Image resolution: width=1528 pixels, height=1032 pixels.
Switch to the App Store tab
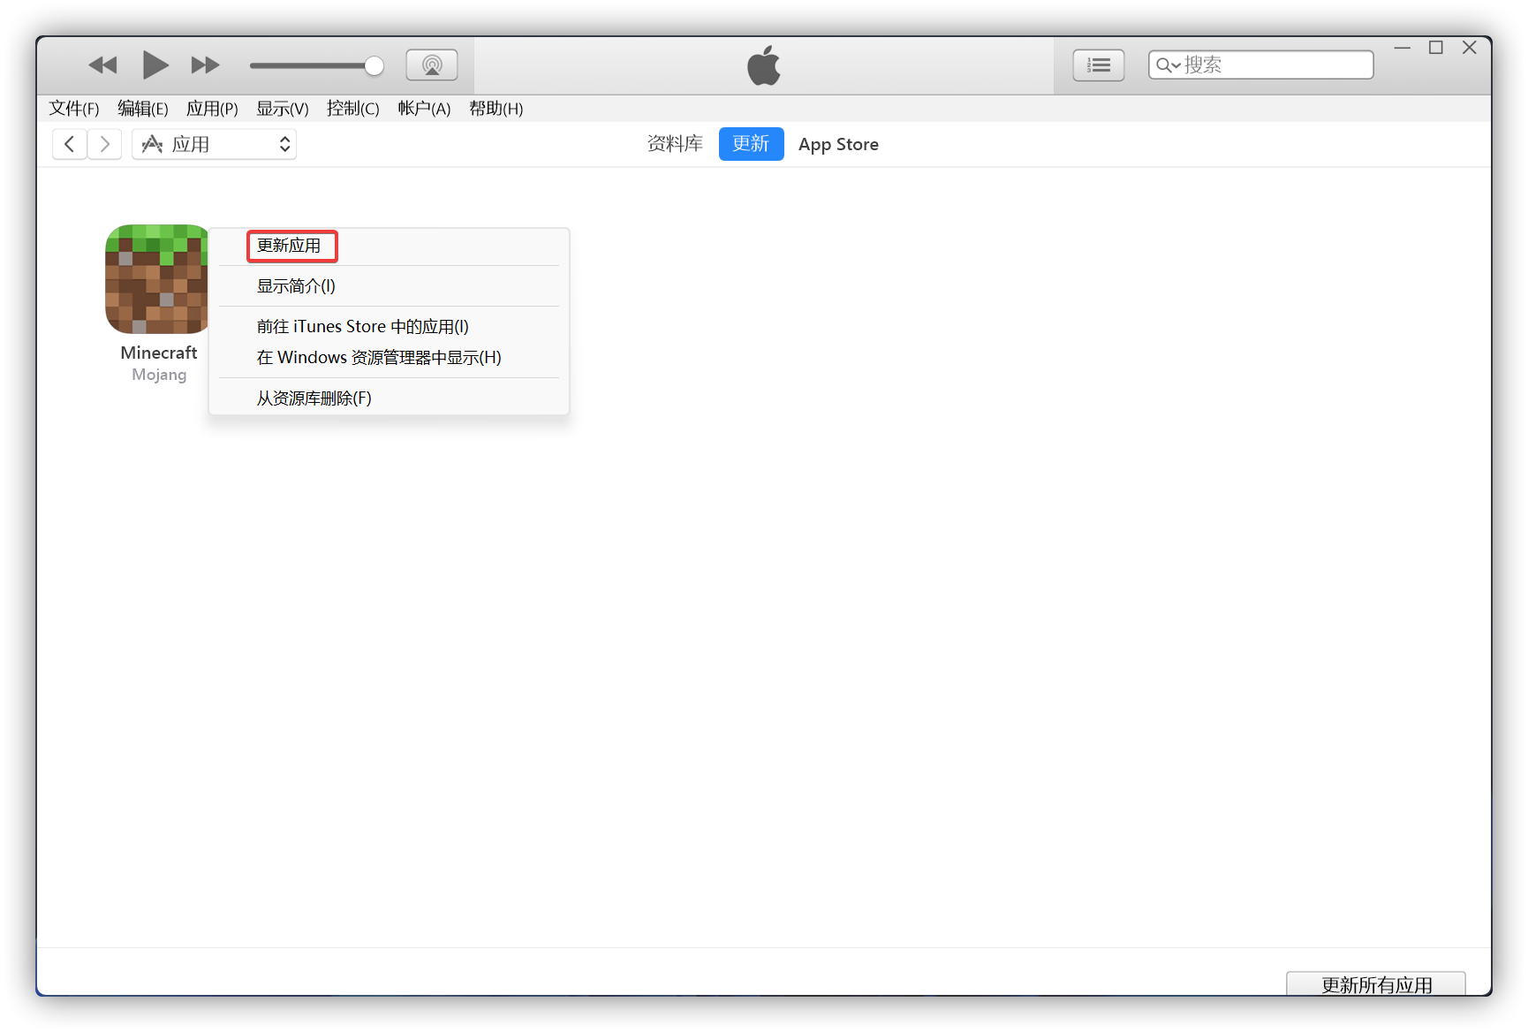[x=838, y=144]
